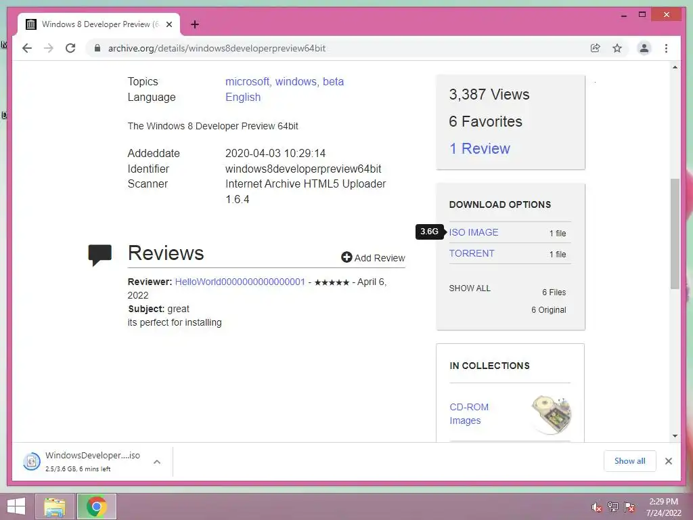Click the browser forward arrow
This screenshot has width=693, height=520.
[49, 48]
